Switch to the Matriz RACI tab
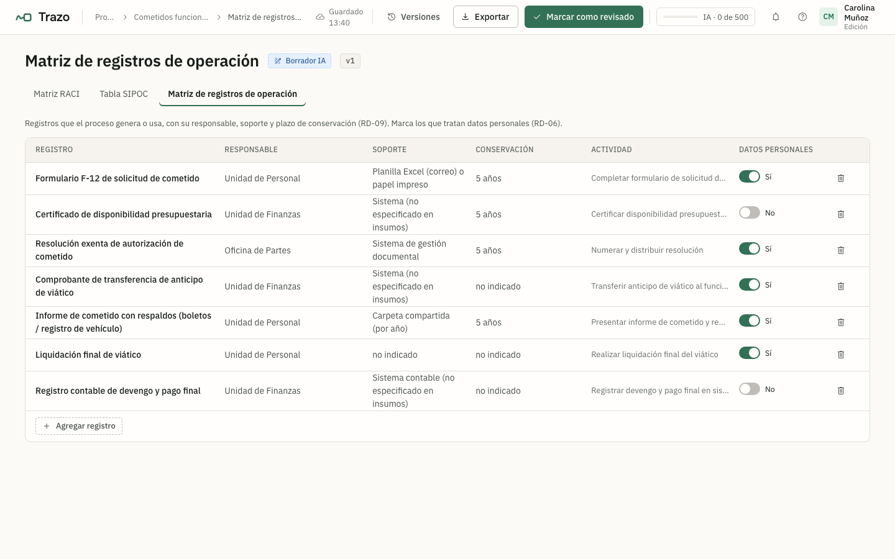Screen dimensions: 895x559 tap(57, 94)
